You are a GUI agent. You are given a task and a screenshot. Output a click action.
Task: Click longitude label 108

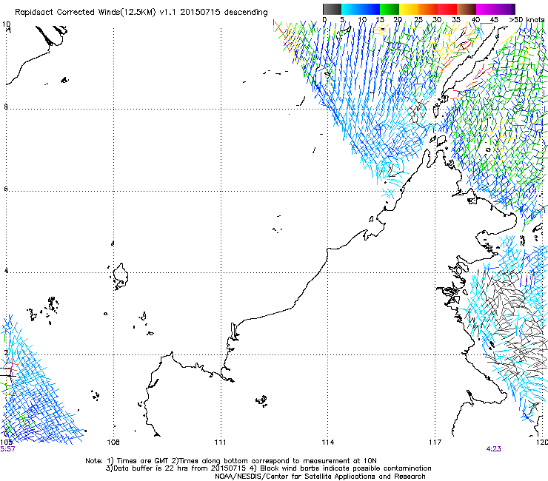(113, 443)
